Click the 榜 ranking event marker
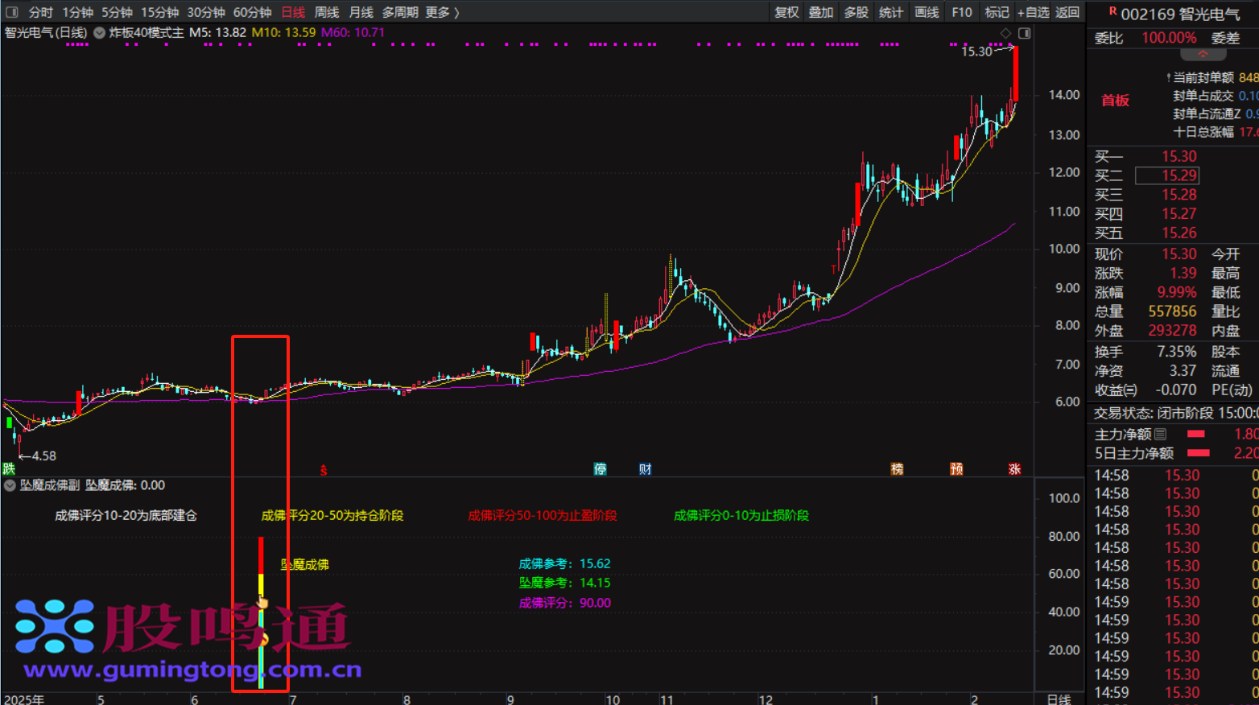 (897, 469)
